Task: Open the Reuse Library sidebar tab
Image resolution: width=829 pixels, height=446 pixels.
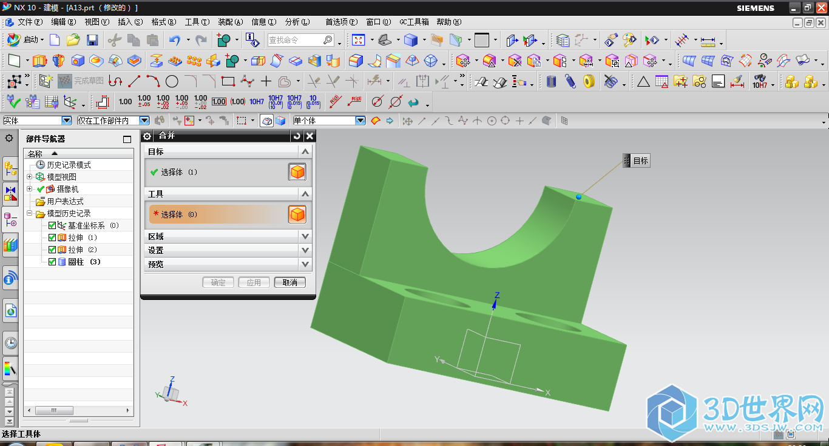Action: [x=10, y=246]
